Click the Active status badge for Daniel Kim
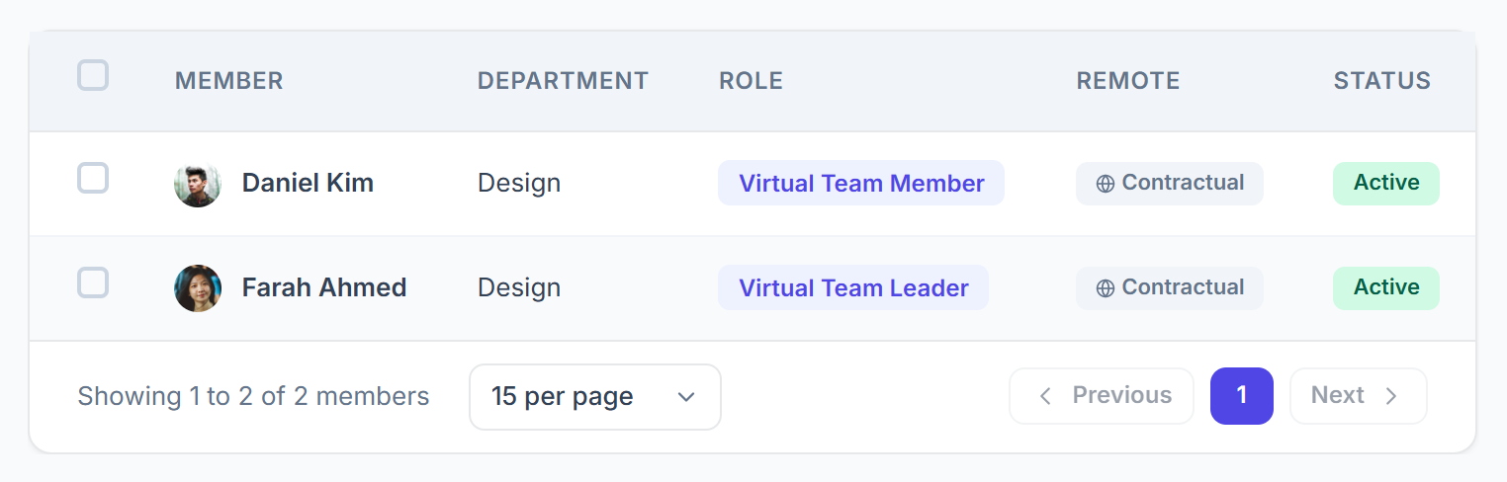1507x482 pixels. tap(1386, 184)
